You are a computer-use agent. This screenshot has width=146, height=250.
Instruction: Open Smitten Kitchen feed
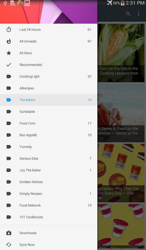coord(49,182)
